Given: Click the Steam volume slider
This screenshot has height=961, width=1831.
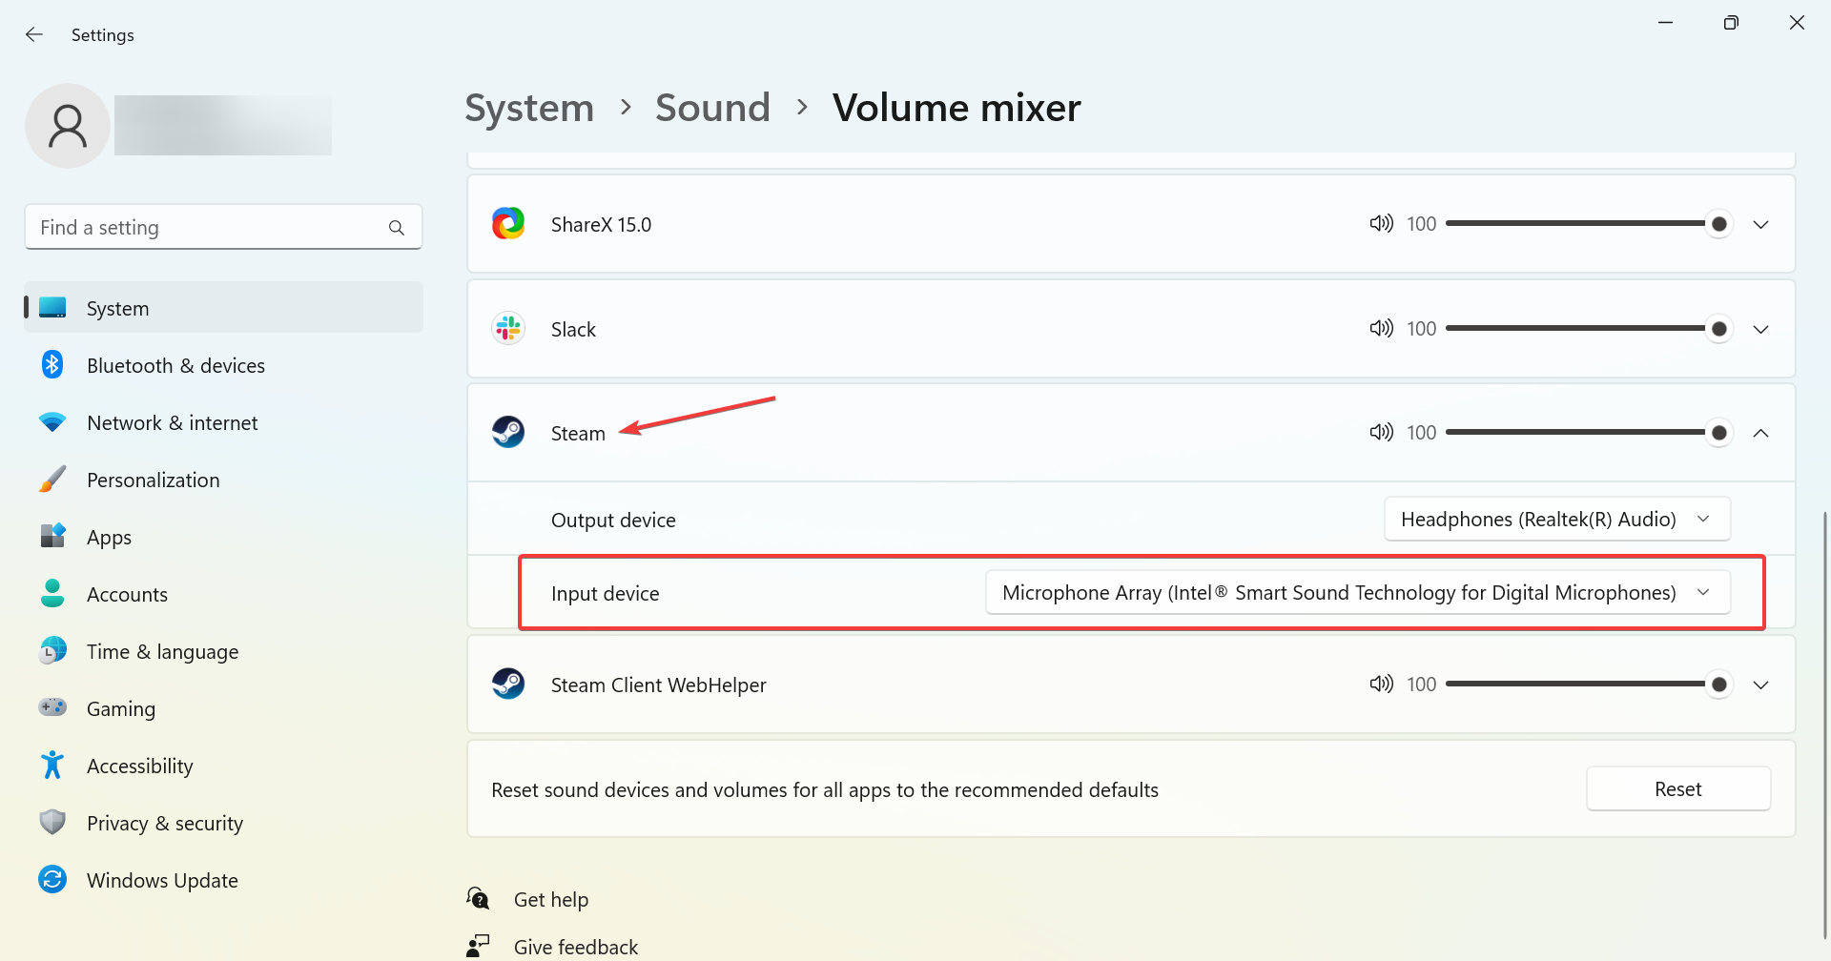Looking at the screenshot, I should click(1589, 433).
